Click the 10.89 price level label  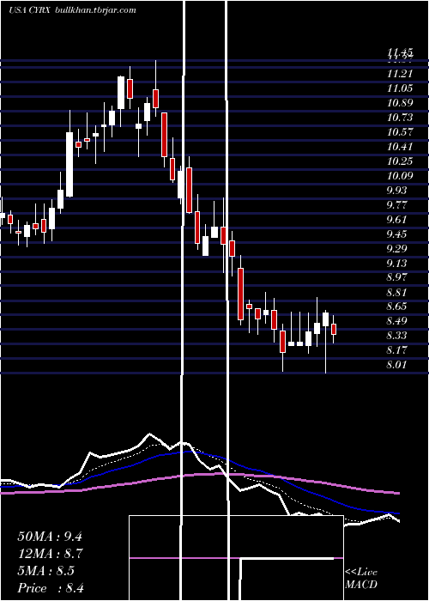(x=400, y=103)
